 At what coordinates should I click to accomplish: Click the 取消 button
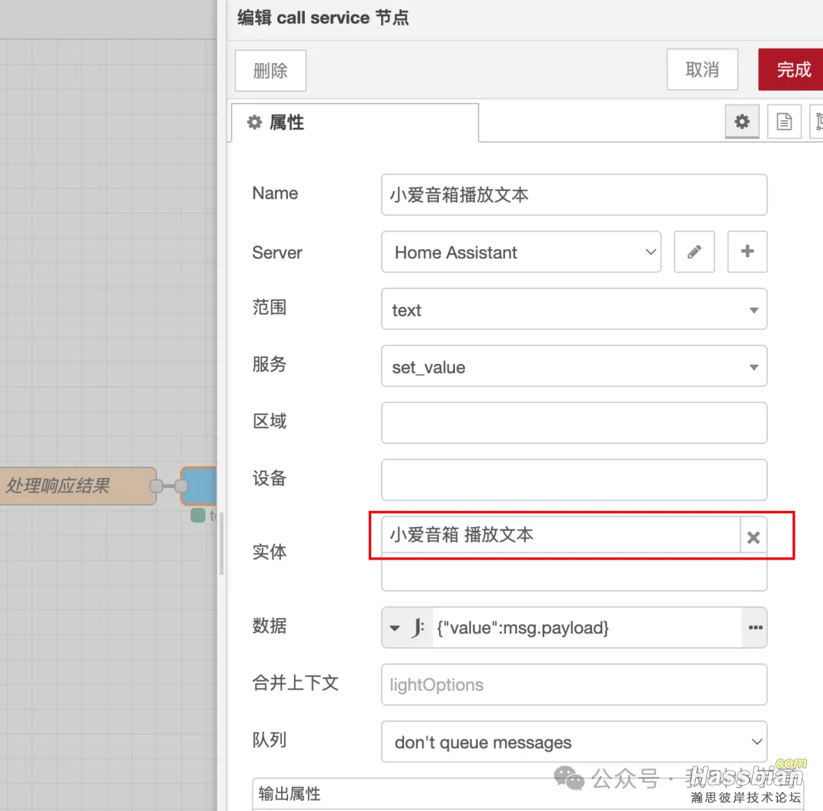tap(702, 70)
